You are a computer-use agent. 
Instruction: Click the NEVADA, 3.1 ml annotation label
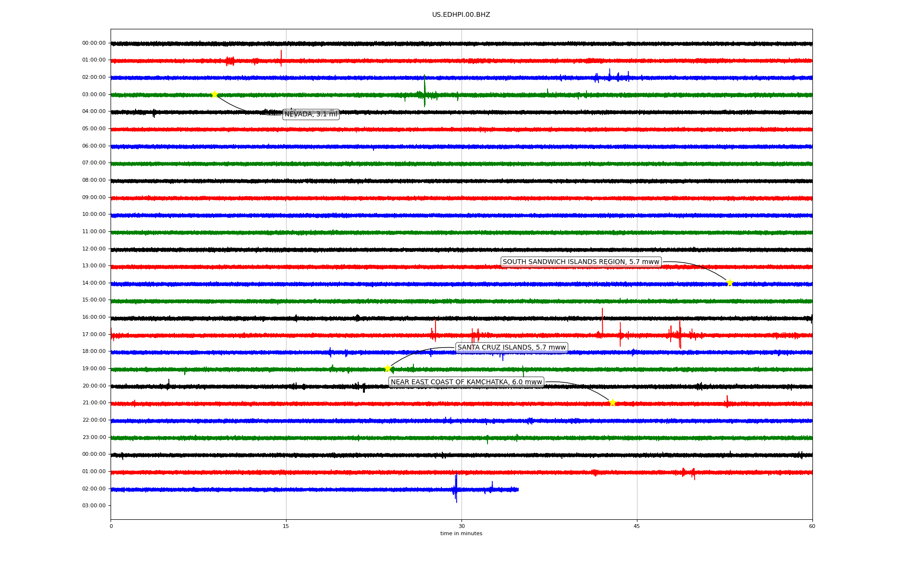pyautogui.click(x=311, y=114)
